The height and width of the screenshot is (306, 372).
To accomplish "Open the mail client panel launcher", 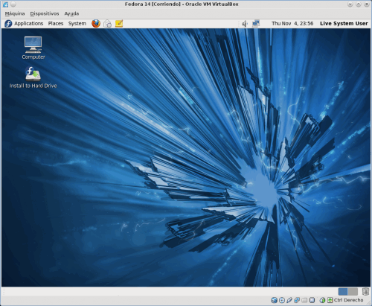I will pyautogui.click(x=107, y=24).
